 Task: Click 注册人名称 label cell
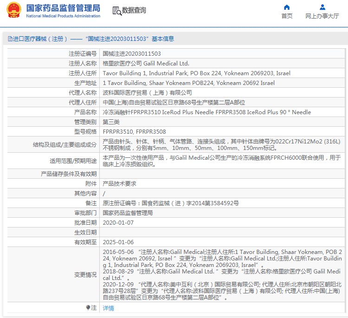(53, 64)
